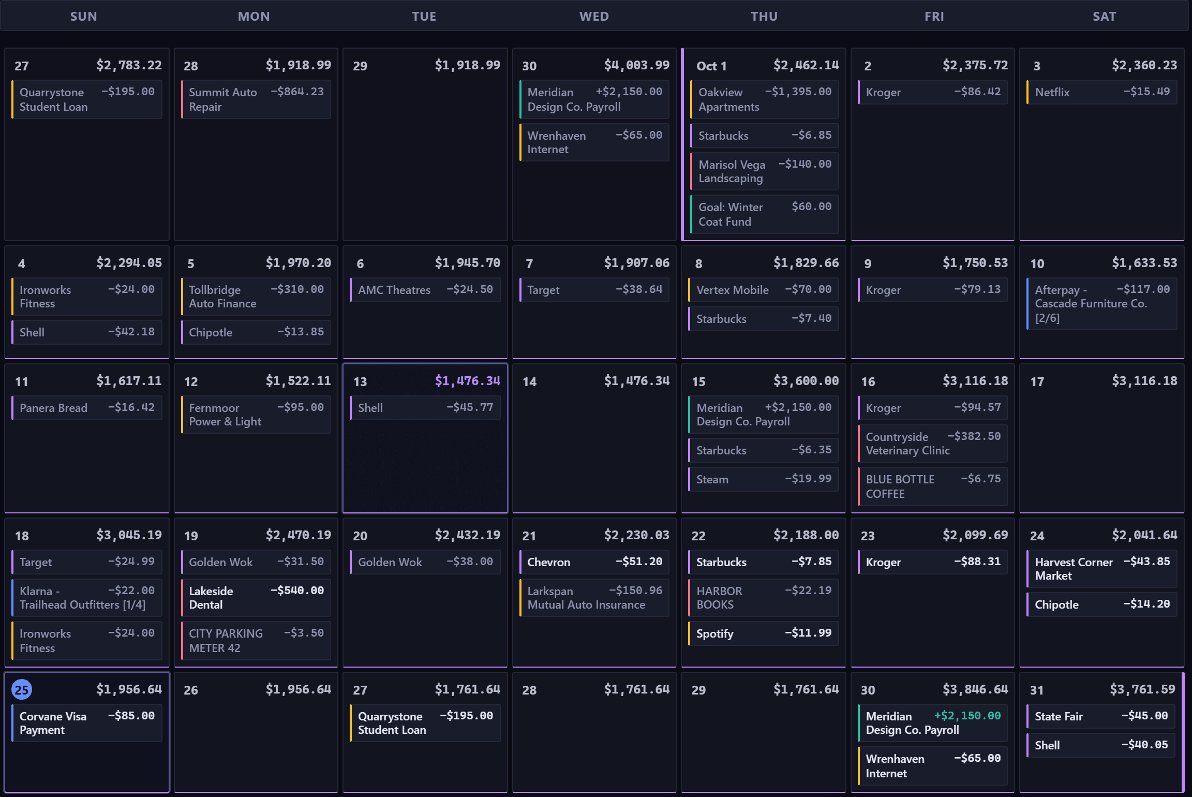Screen dimensions: 1192x797
Task: Select the empty day 17 cell number
Action: [x=1037, y=382]
